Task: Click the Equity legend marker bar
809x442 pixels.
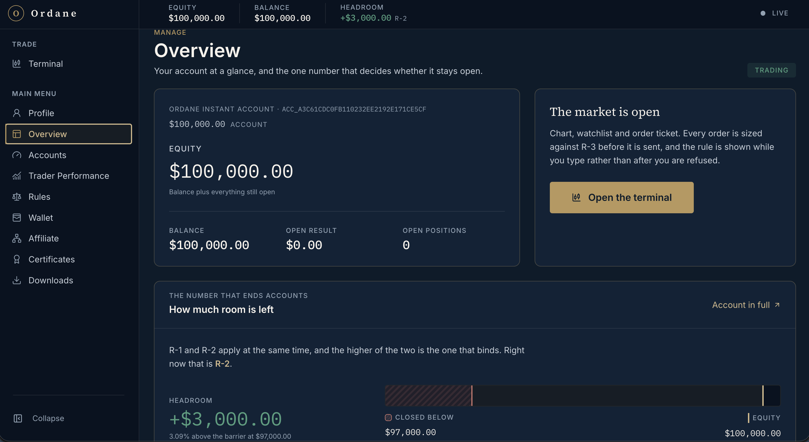Action: click(748, 417)
